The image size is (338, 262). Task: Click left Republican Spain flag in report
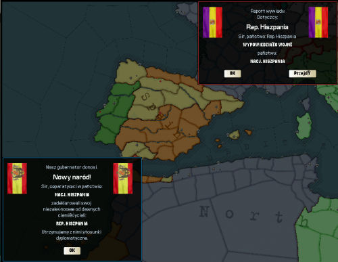coord(212,22)
